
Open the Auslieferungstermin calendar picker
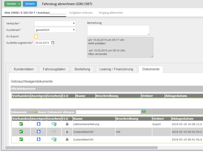pos(53,43)
